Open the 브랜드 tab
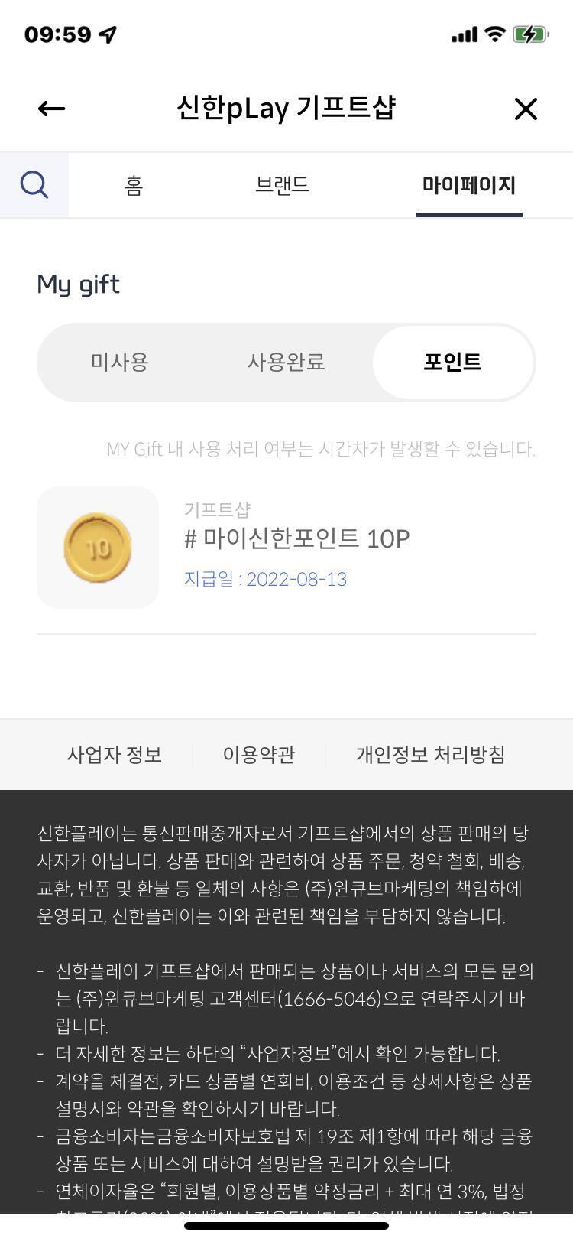The image size is (573, 1242). click(282, 185)
